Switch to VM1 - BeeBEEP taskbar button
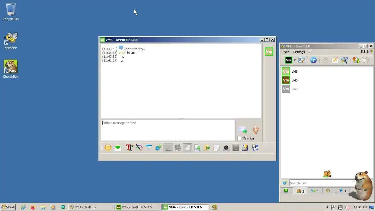Viewport: 375px width, 211px height. pyautogui.click(x=91, y=207)
